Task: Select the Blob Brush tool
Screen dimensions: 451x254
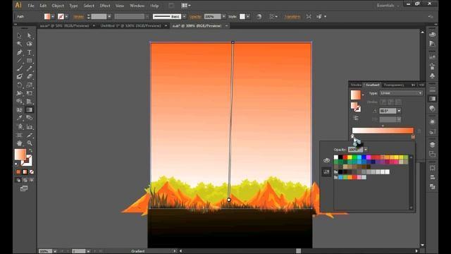Action: tap(19, 77)
